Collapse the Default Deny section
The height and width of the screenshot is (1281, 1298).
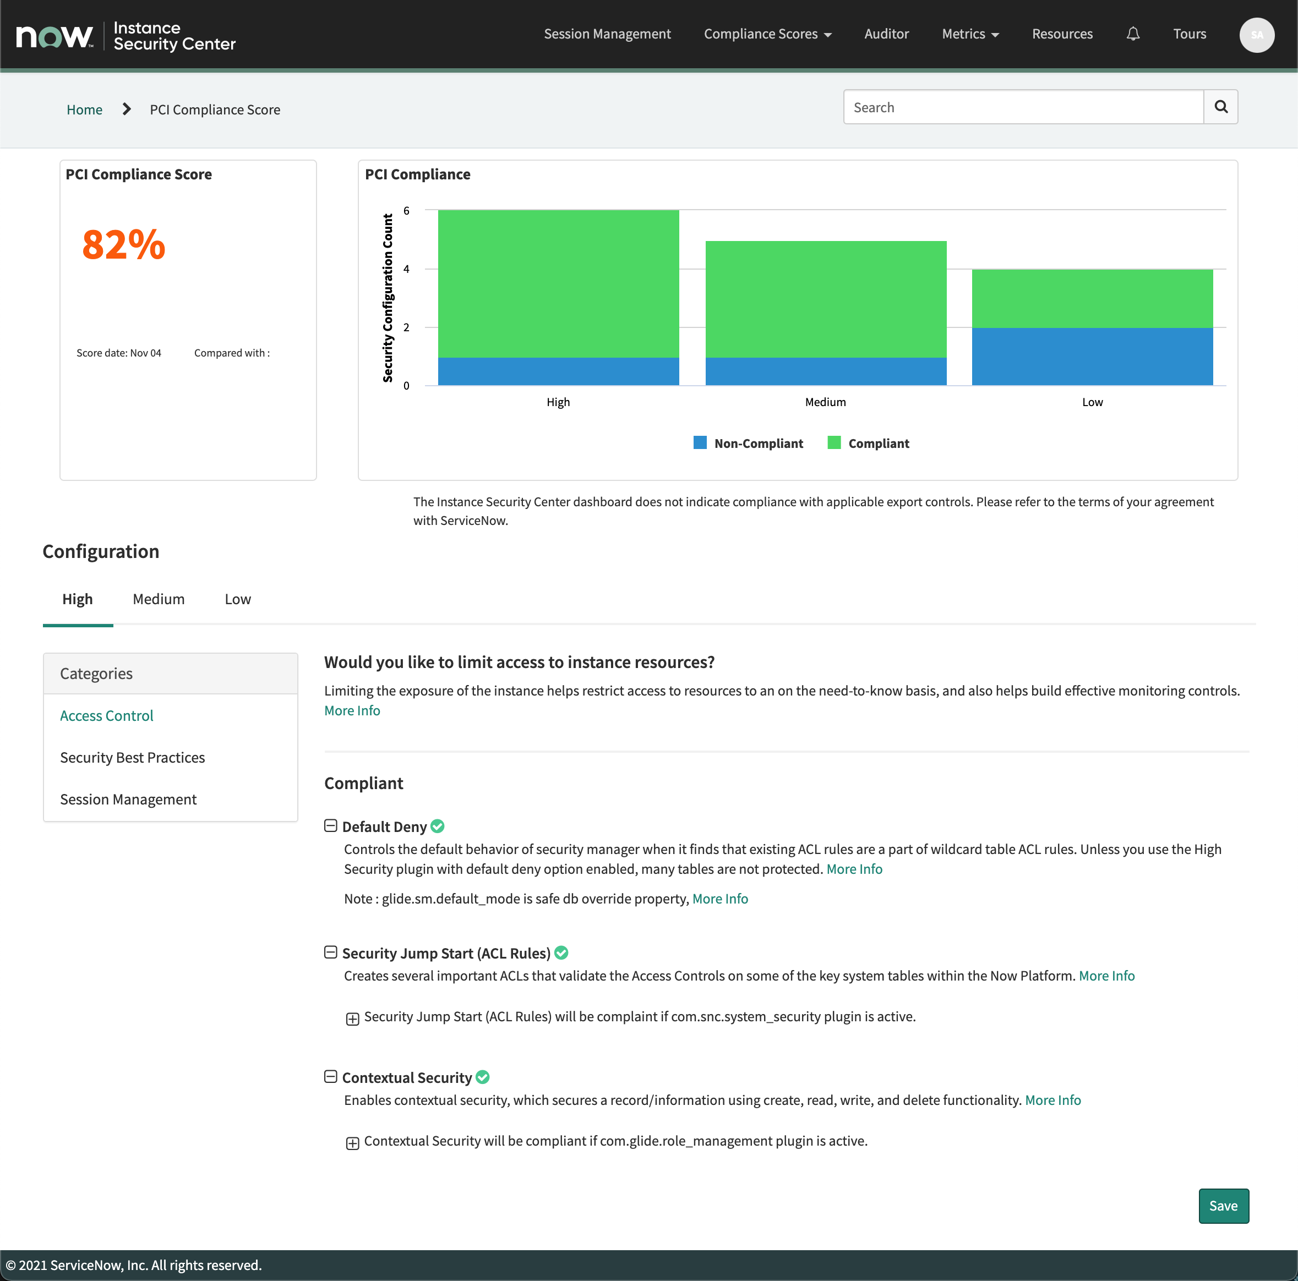[x=330, y=825]
